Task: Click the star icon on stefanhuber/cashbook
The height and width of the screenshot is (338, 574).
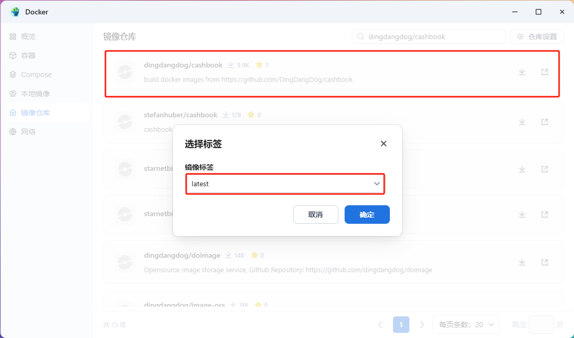Action: pos(251,115)
